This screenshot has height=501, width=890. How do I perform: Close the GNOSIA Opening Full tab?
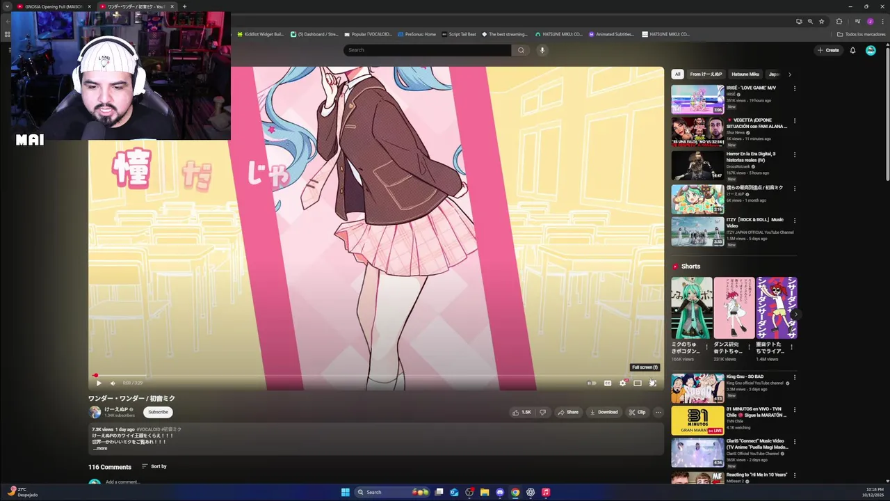[89, 6]
